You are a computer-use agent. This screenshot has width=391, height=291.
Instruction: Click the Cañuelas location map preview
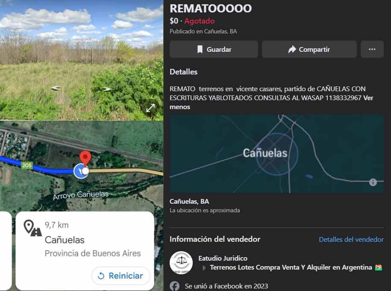click(x=276, y=154)
